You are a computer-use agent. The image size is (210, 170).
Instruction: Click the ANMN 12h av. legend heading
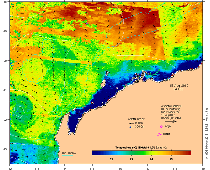[136, 119]
